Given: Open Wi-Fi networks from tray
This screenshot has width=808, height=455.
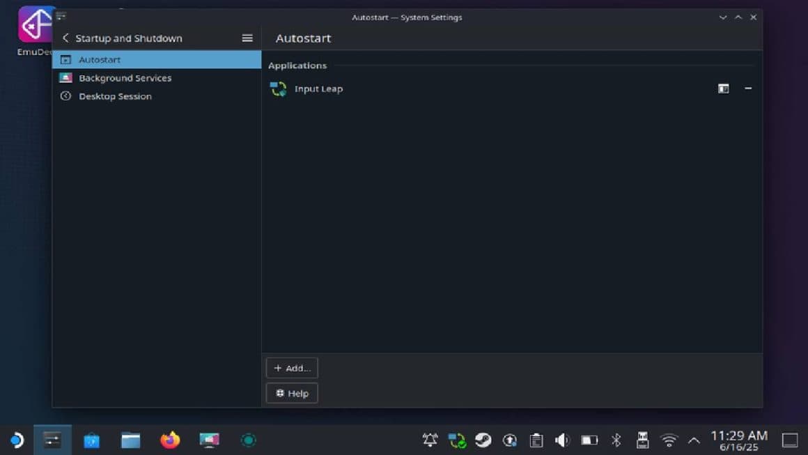Looking at the screenshot, I should pyautogui.click(x=669, y=440).
